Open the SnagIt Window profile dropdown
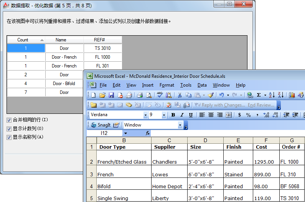The image size is (305, 202). click(x=180, y=125)
